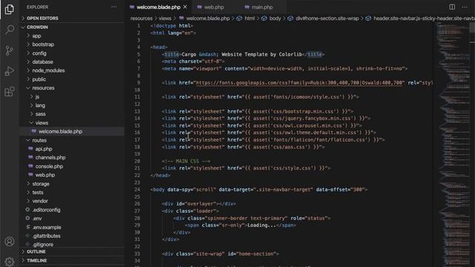
Task: Collapse the views folder
Action: [42, 123]
